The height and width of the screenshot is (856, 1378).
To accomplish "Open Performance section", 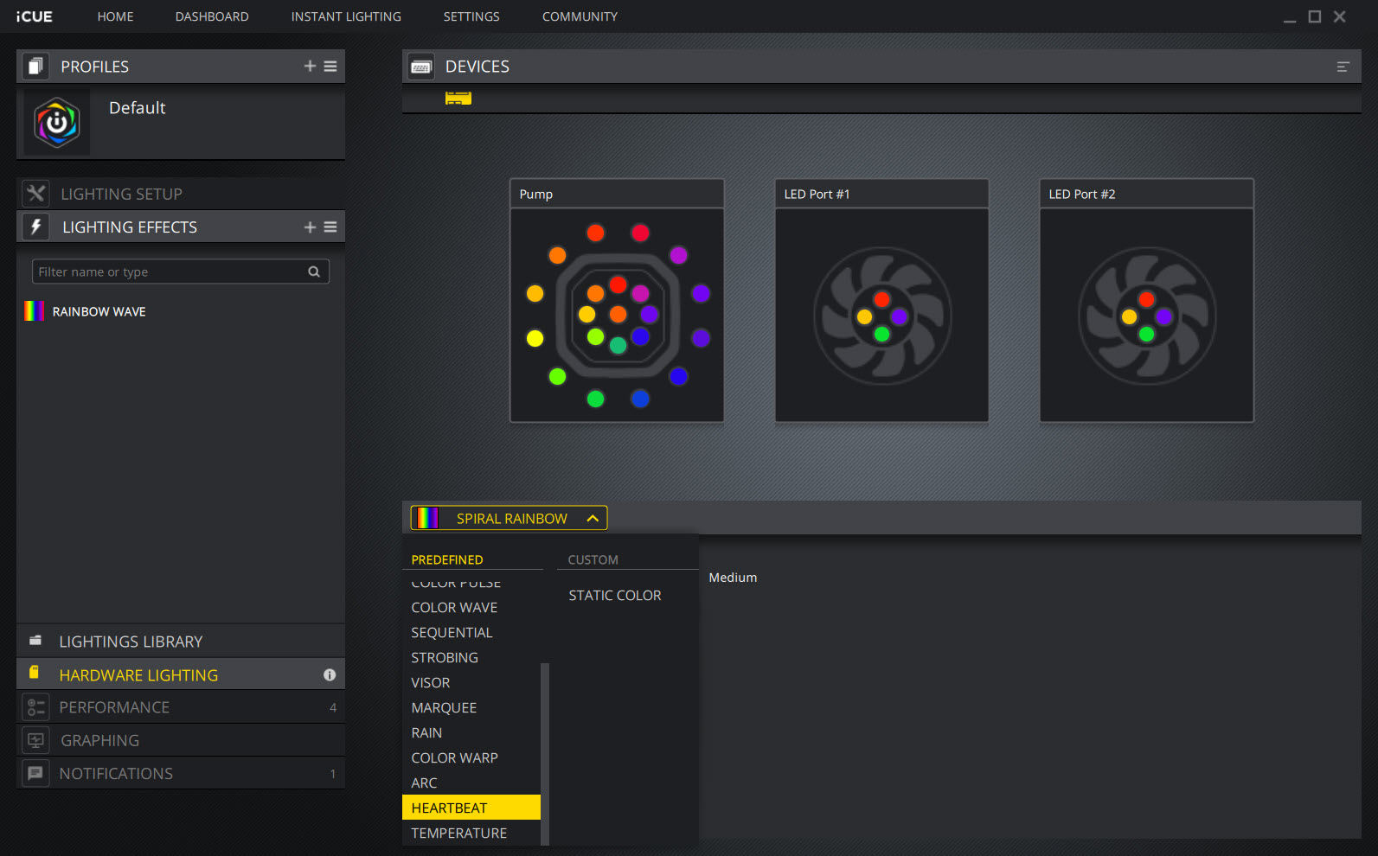I will pos(181,707).
